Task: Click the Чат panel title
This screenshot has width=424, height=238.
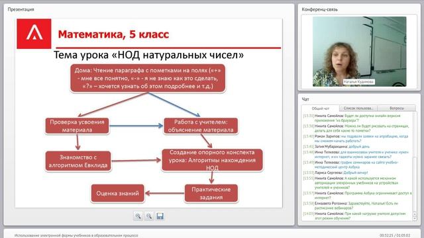Action: (305, 99)
